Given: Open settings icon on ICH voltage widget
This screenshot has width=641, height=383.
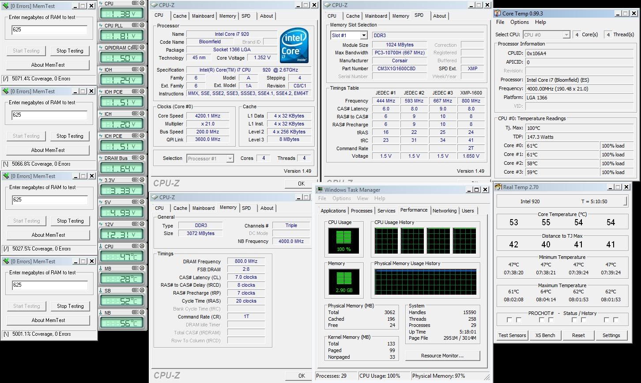Looking at the screenshot, I should point(135,114).
